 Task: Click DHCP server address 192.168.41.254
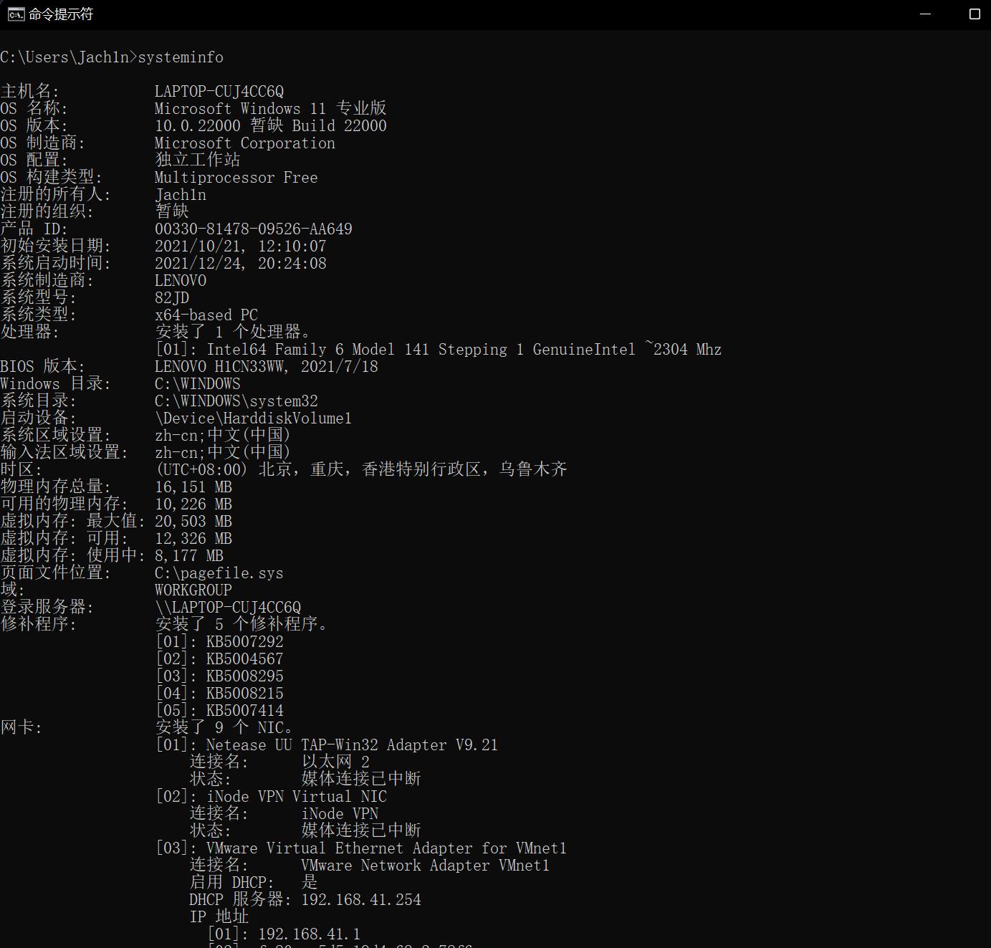(361, 900)
